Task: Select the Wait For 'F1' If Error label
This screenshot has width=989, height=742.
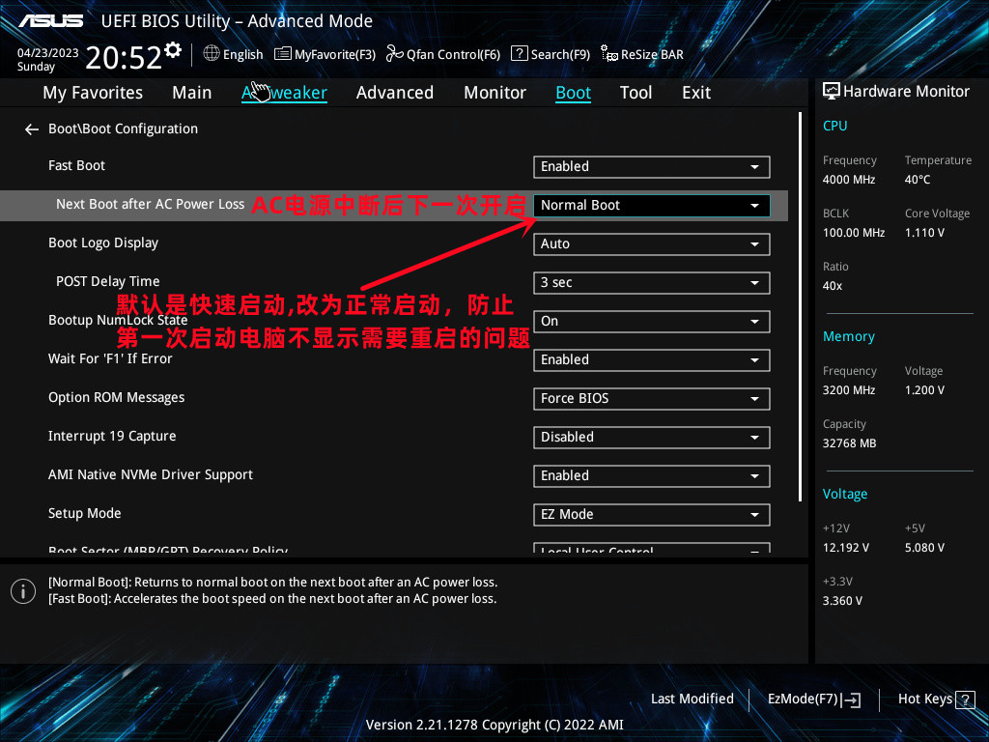Action: pos(110,359)
